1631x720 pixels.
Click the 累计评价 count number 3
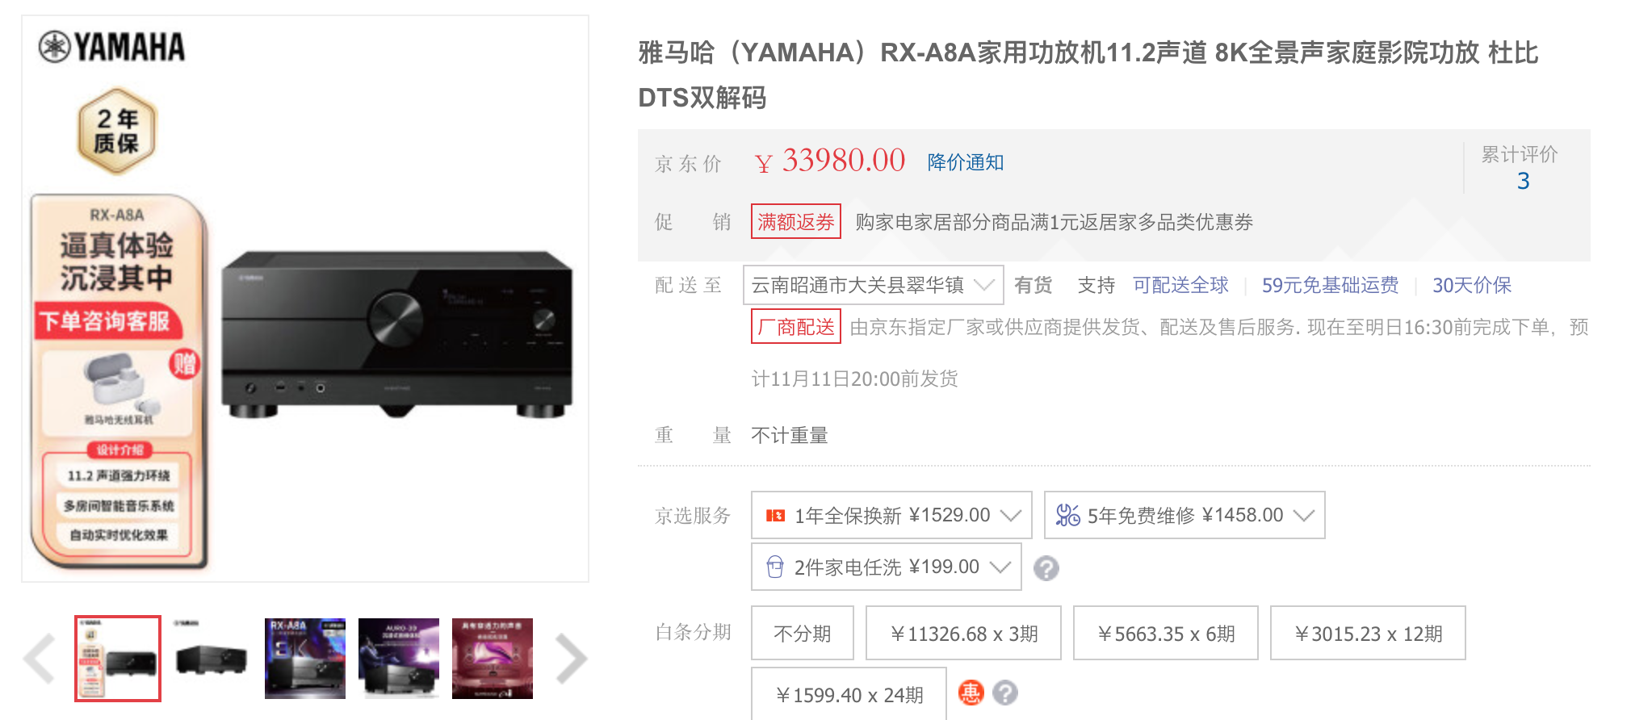click(1523, 181)
